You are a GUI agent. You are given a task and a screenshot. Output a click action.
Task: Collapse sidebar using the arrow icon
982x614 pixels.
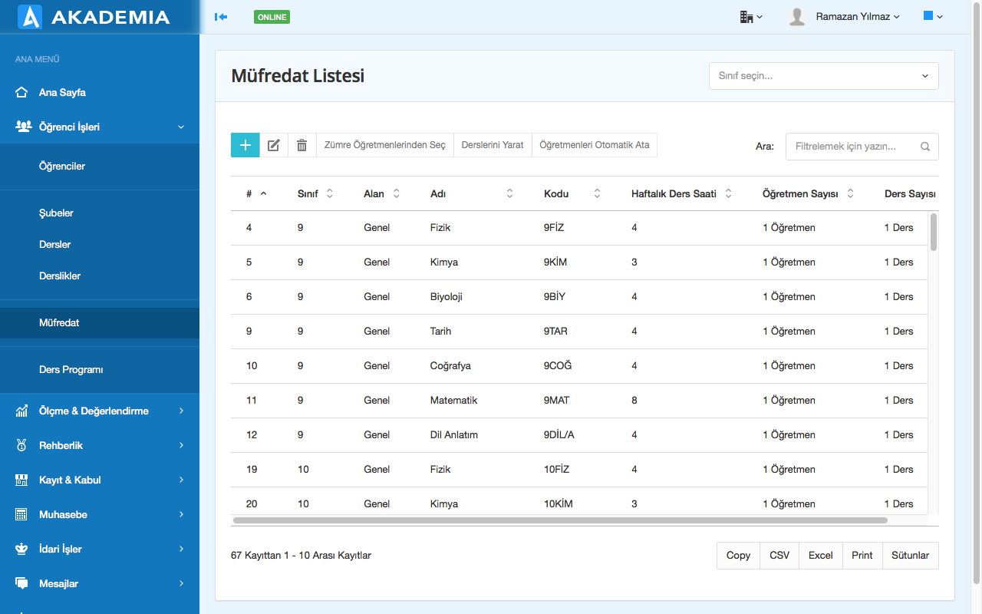pos(221,17)
